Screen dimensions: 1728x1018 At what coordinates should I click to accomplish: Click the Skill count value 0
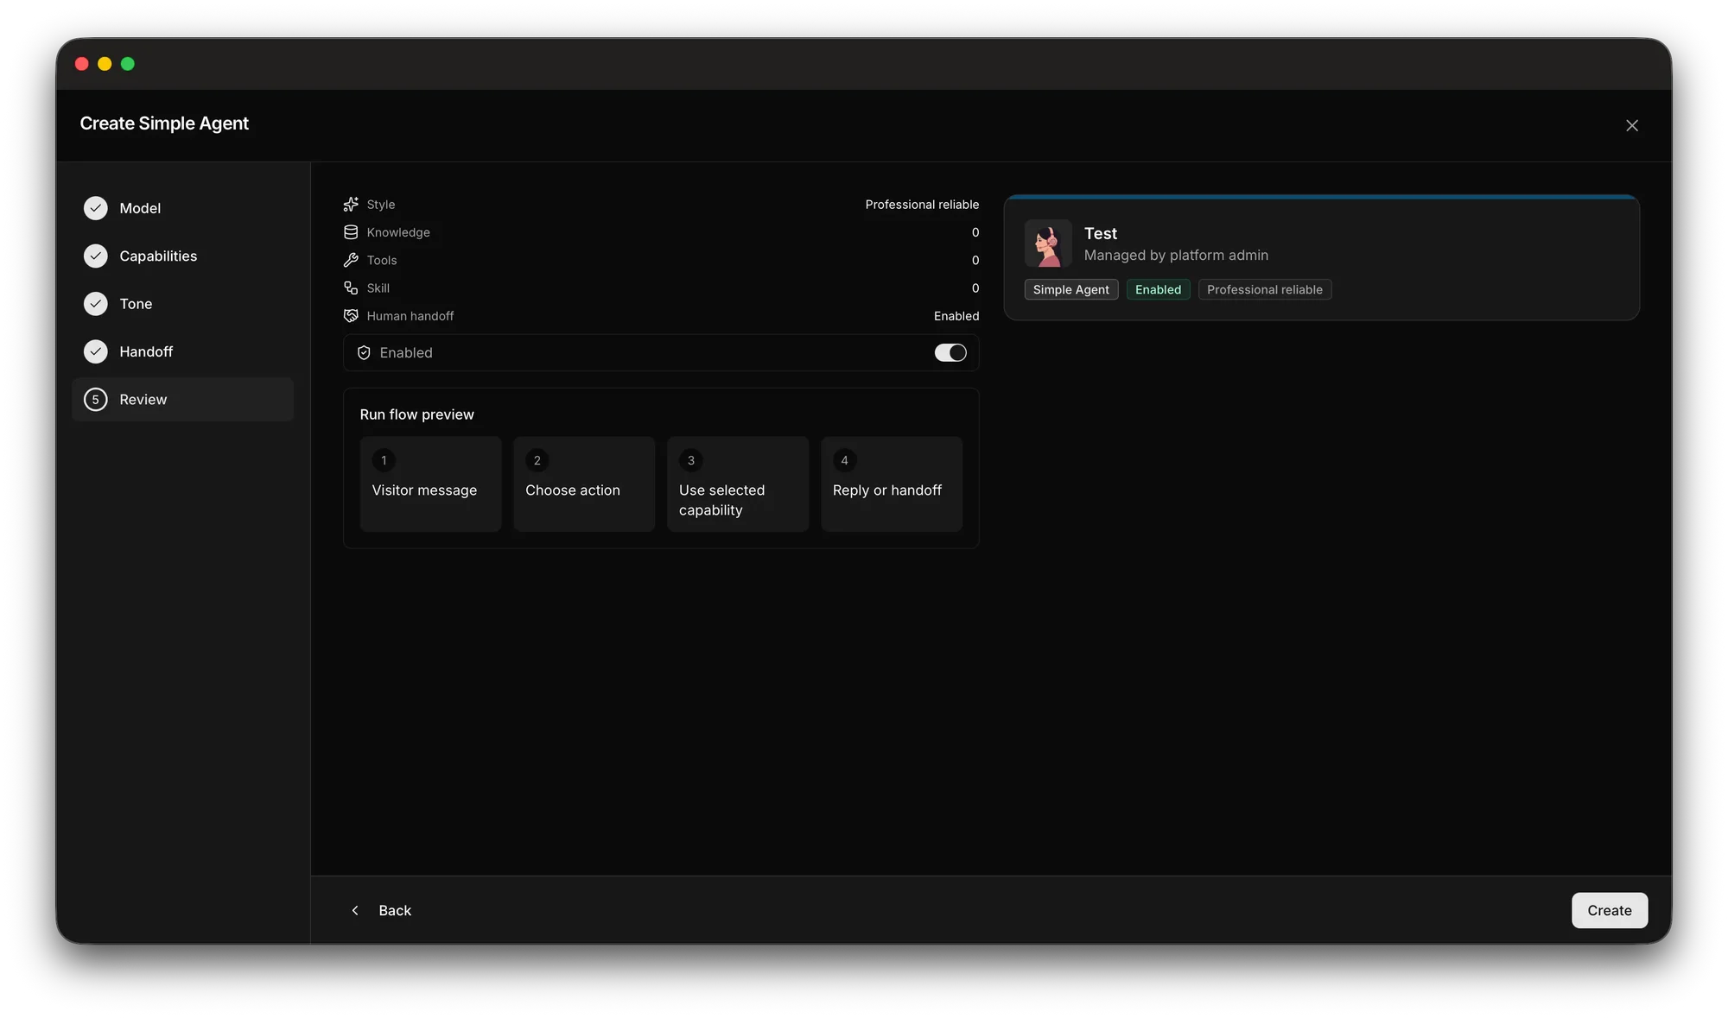pyautogui.click(x=975, y=288)
